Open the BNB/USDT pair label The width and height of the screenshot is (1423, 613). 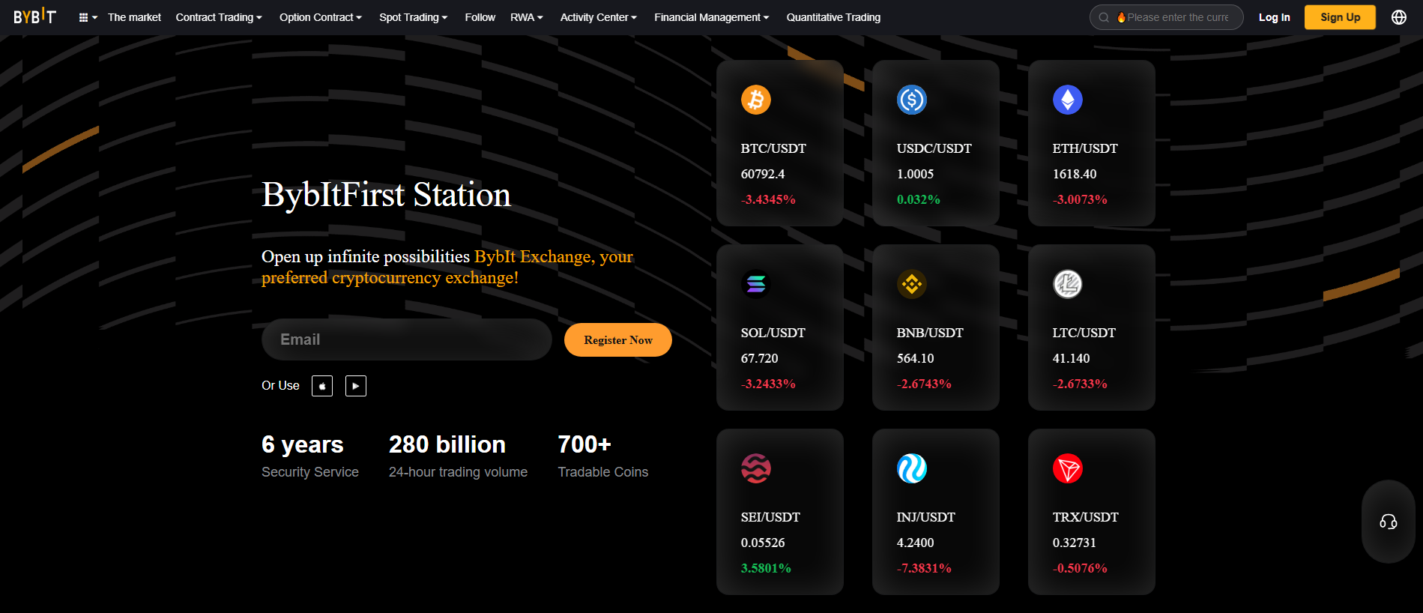(x=930, y=333)
